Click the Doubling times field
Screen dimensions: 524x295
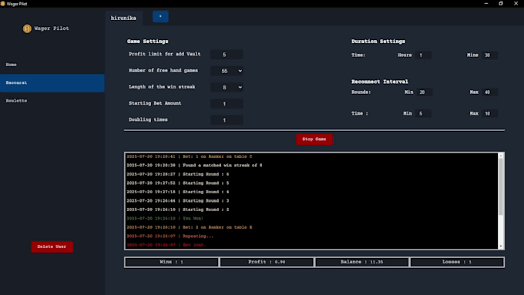[227, 120]
